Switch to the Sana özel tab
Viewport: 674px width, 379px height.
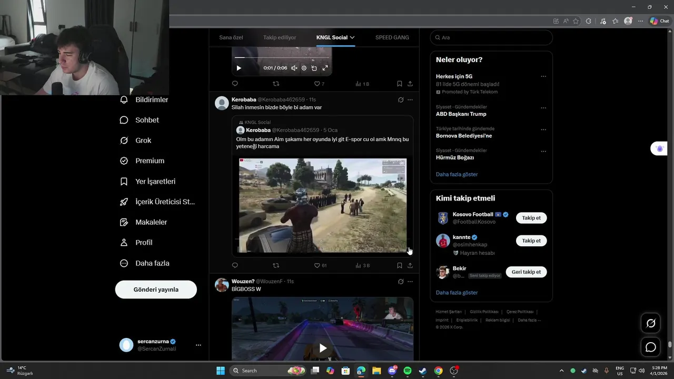coord(231,37)
